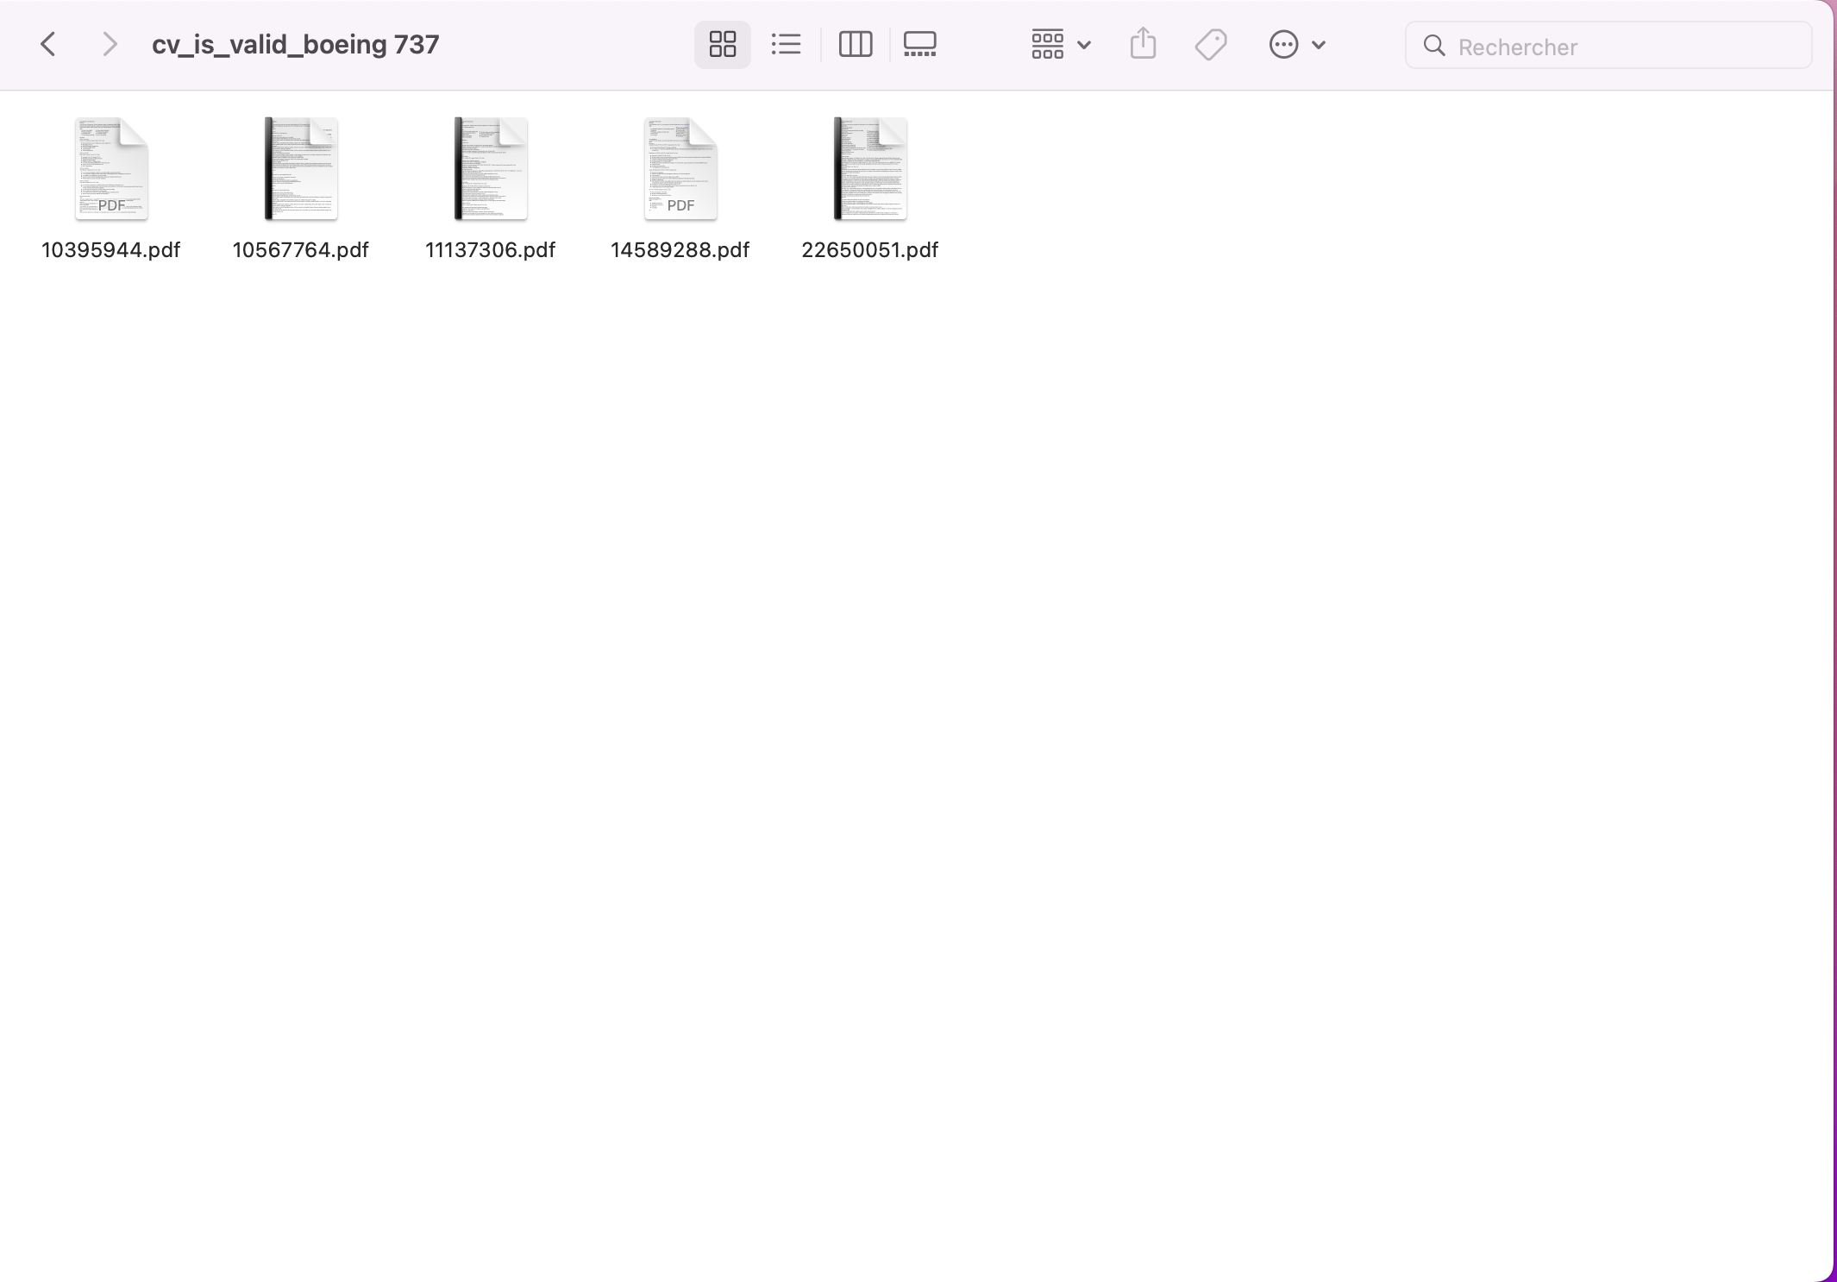Switch to gallery view

click(918, 44)
